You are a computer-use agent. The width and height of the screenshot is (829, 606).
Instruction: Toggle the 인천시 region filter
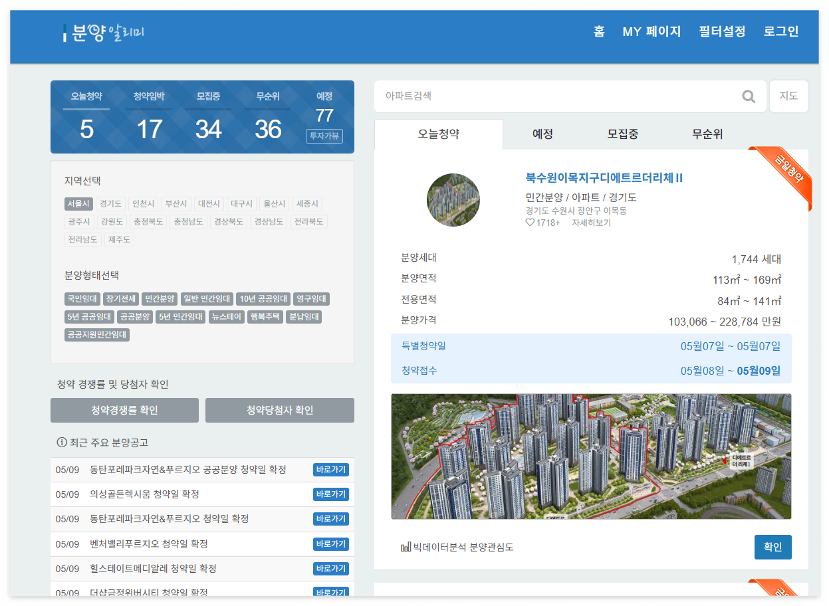[x=143, y=204]
